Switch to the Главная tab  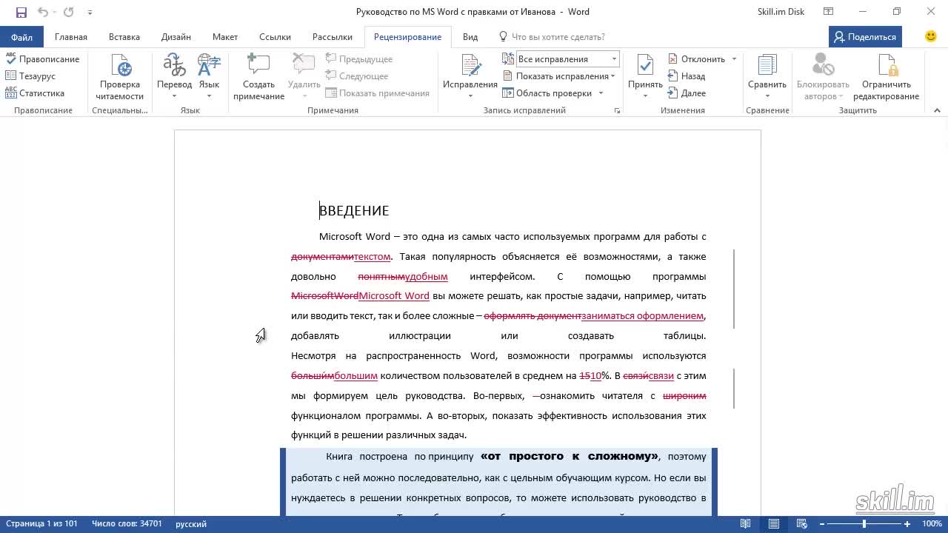71,37
